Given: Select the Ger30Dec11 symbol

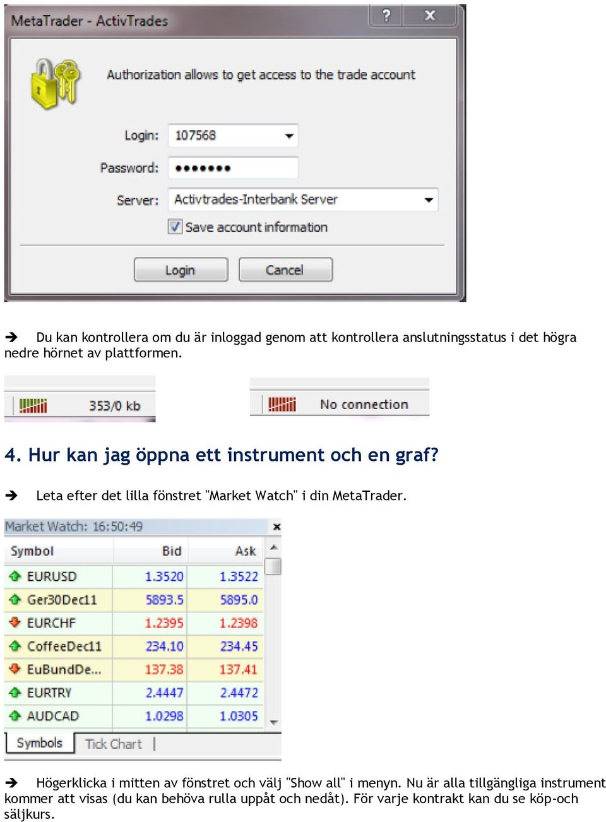Looking at the screenshot, I should [62, 600].
